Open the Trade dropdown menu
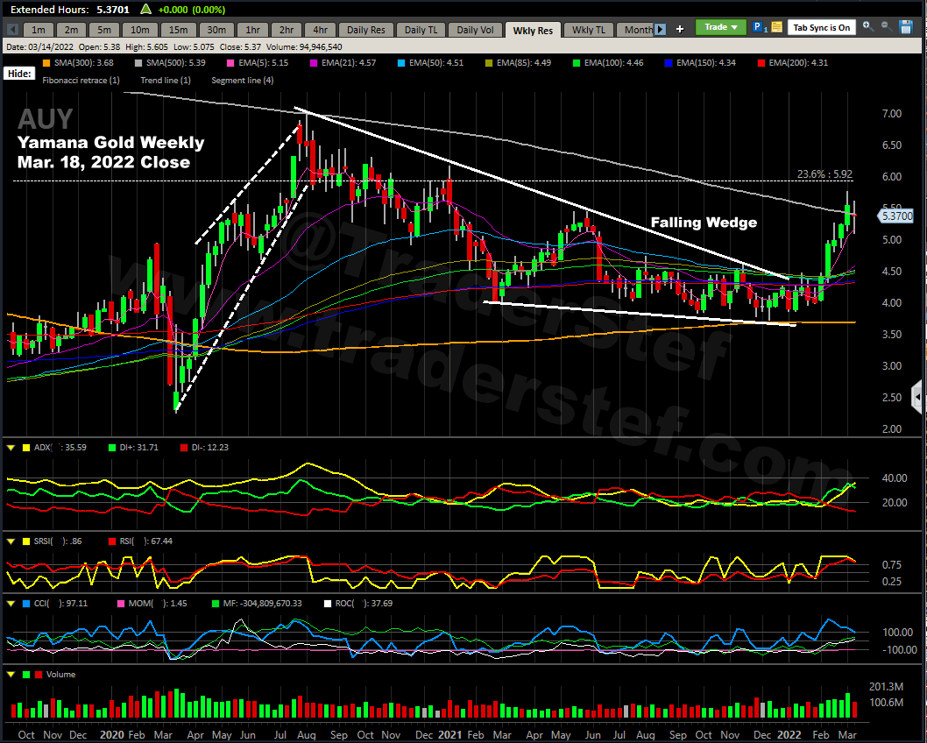 pos(721,27)
